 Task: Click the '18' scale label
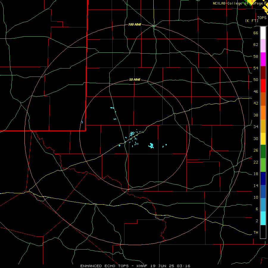[256, 174]
